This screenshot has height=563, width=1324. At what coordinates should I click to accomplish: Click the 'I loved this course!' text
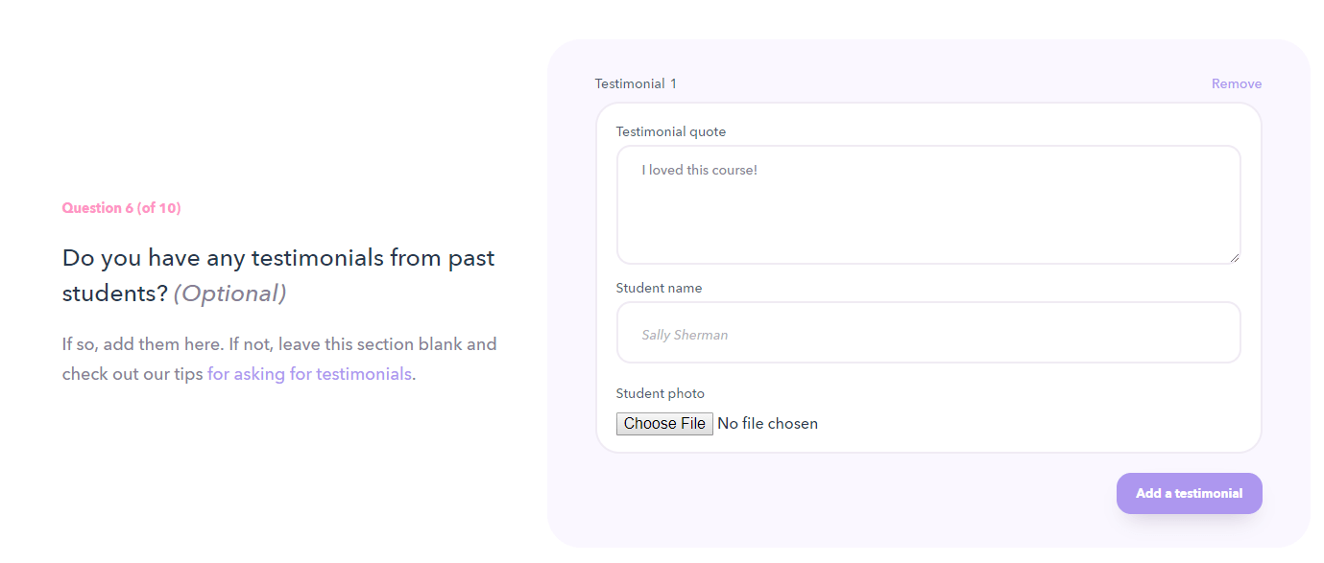(700, 171)
